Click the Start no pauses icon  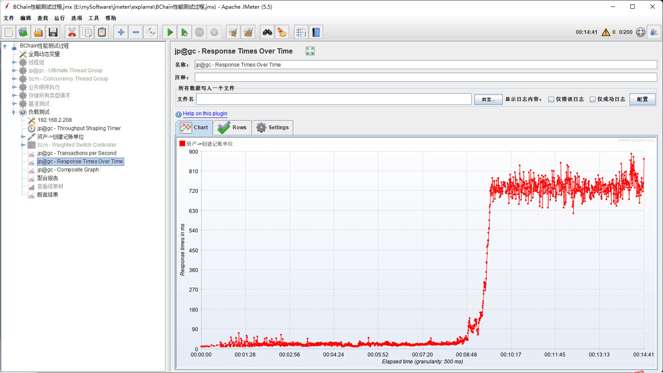(185, 32)
